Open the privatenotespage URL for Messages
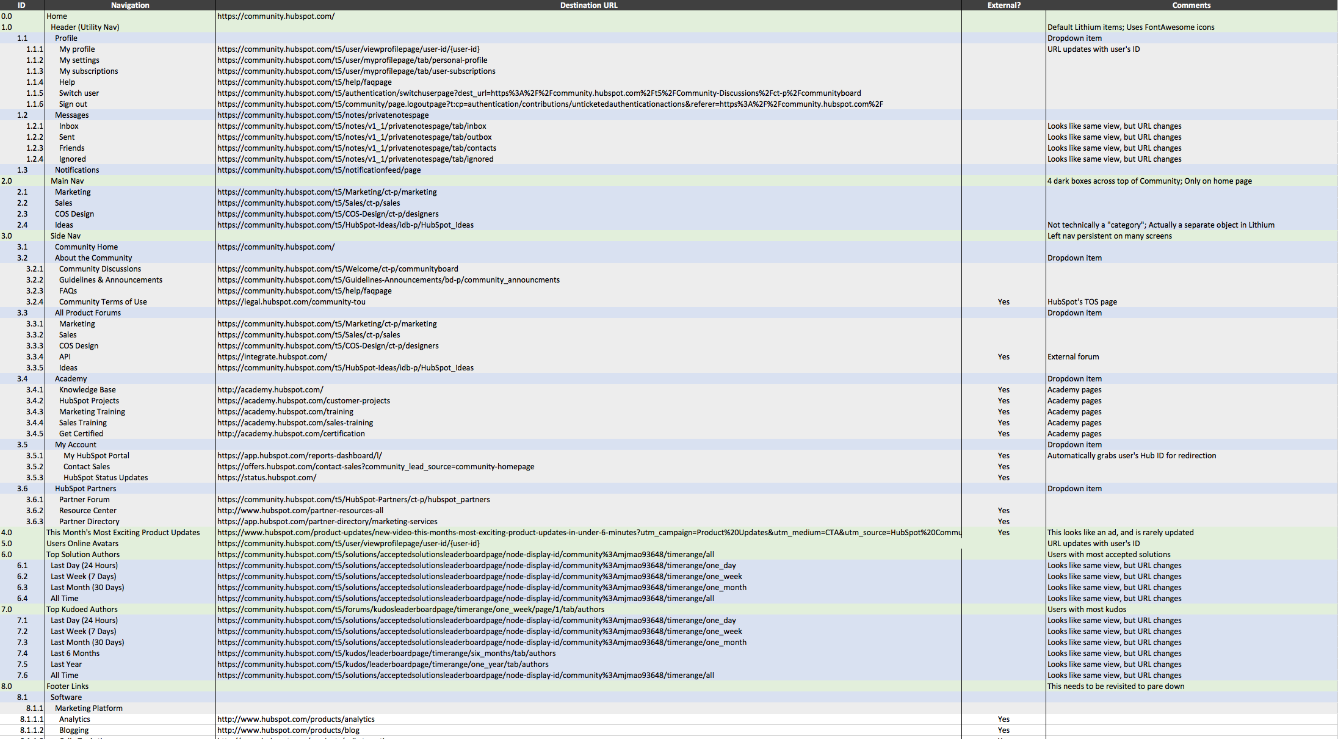 (x=323, y=115)
